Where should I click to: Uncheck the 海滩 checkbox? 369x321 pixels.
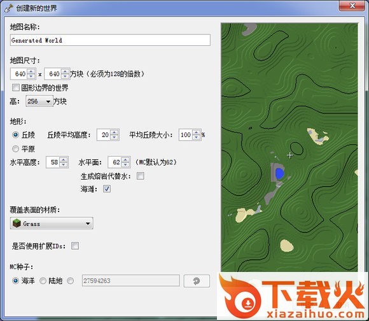pos(107,189)
